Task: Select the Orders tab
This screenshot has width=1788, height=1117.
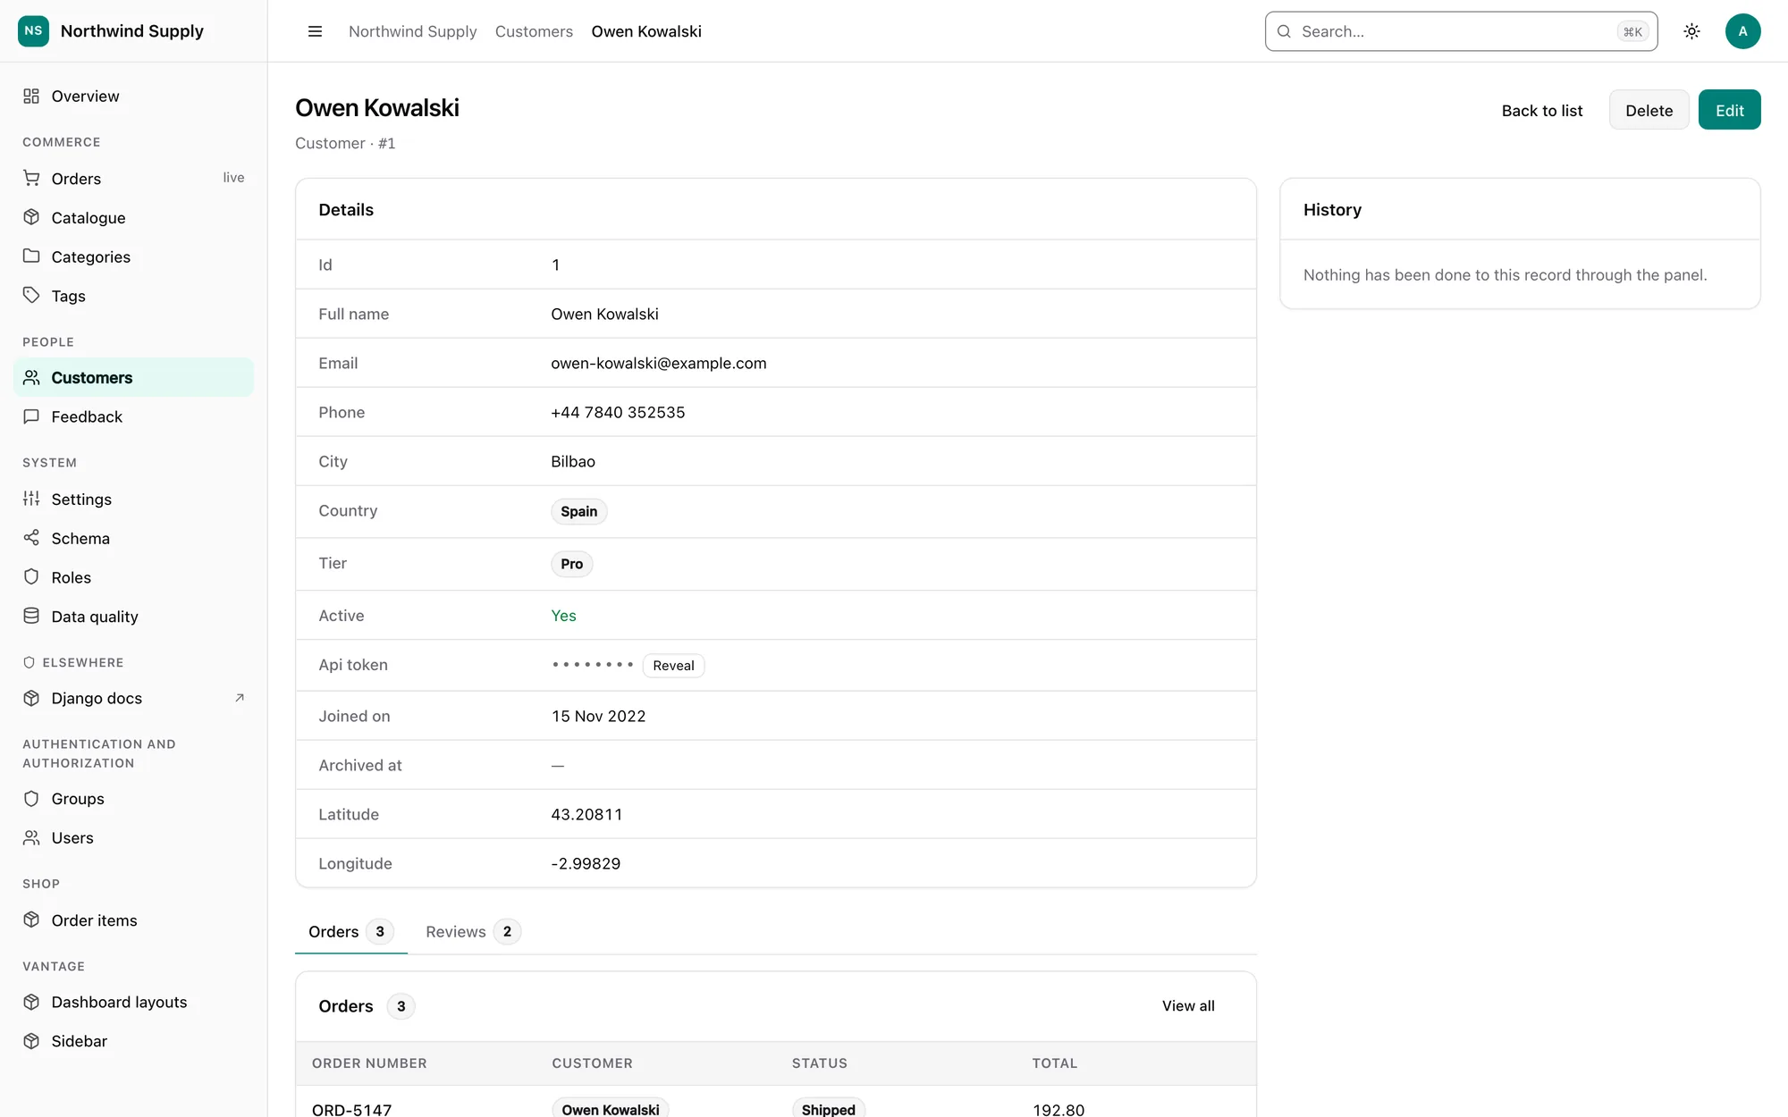Action: (x=350, y=931)
